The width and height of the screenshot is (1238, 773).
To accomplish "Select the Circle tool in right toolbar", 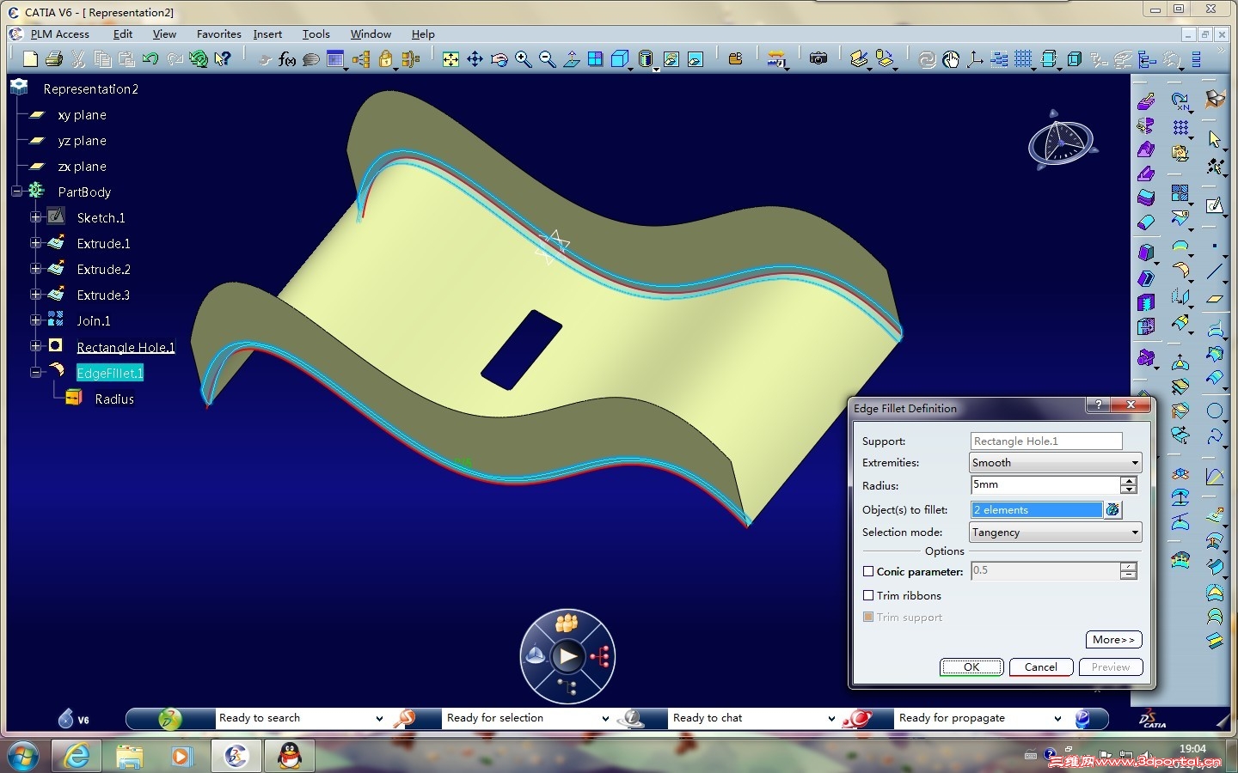I will coord(1214,411).
